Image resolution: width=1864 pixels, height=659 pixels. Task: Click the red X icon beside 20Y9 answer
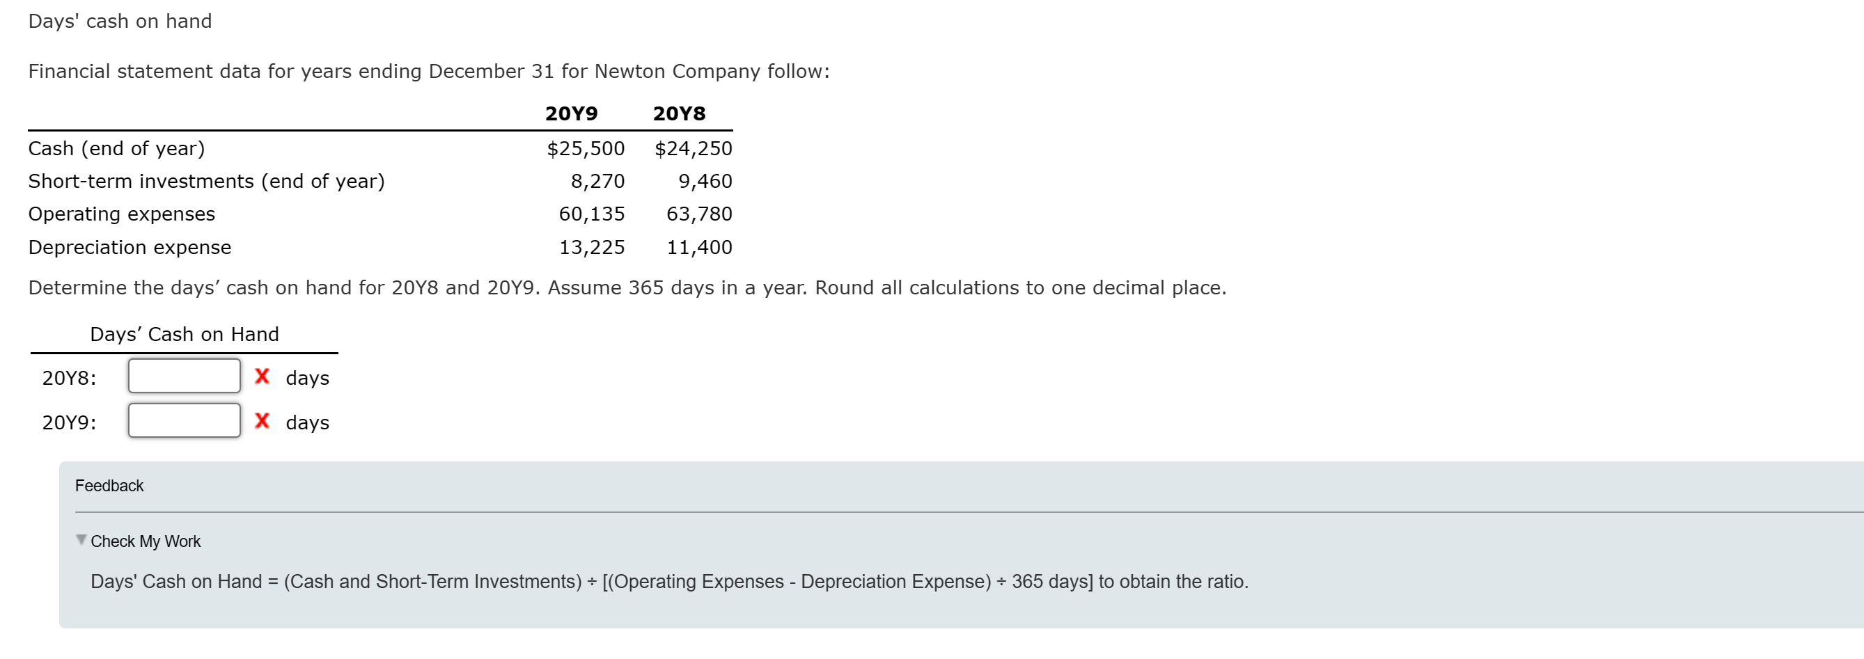click(262, 422)
